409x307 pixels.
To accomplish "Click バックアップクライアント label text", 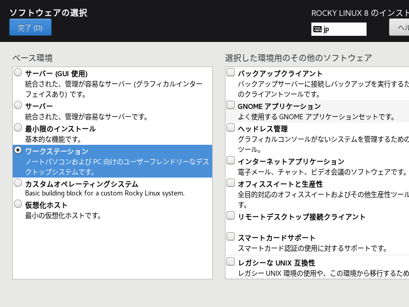I will (280, 74).
